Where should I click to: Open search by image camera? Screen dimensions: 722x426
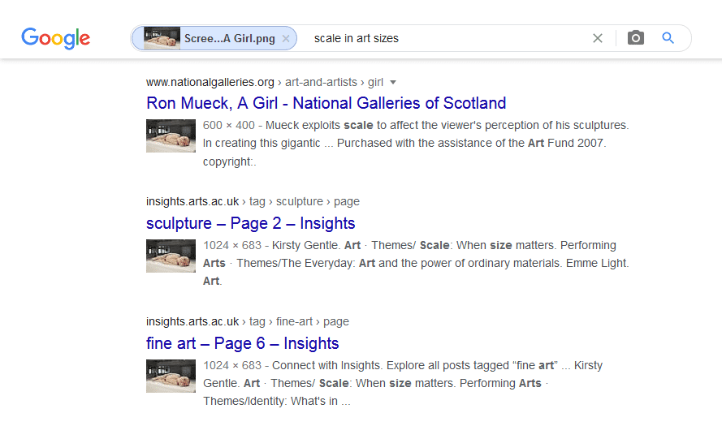pyautogui.click(x=636, y=38)
